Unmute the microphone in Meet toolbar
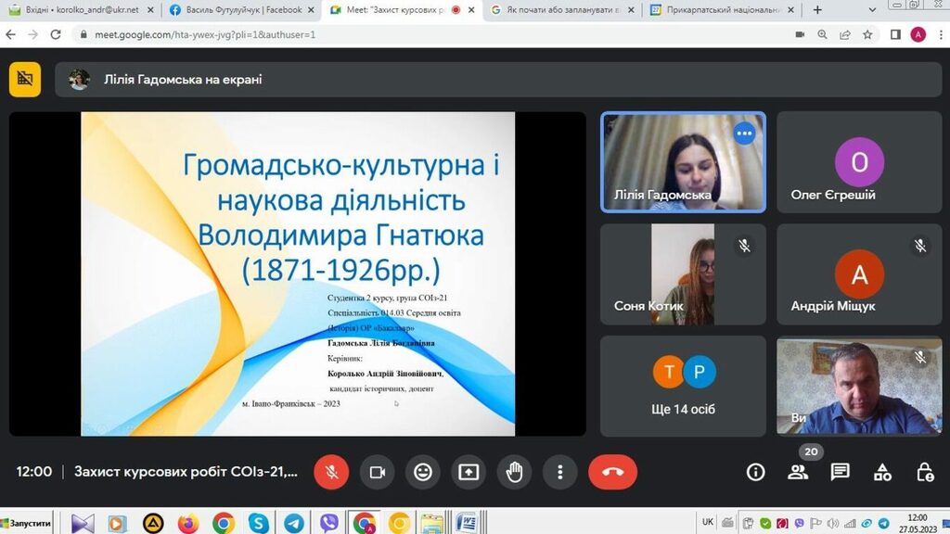Image resolution: width=950 pixels, height=534 pixels. point(331,472)
